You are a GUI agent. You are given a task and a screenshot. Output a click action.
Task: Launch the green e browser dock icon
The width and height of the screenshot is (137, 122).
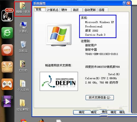[x=7, y=33]
